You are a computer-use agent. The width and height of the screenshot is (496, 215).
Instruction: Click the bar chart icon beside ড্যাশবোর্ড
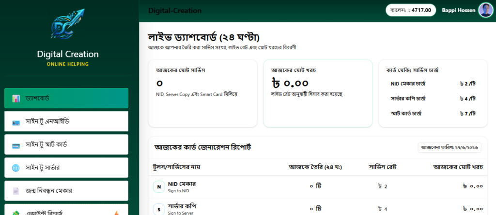point(16,98)
